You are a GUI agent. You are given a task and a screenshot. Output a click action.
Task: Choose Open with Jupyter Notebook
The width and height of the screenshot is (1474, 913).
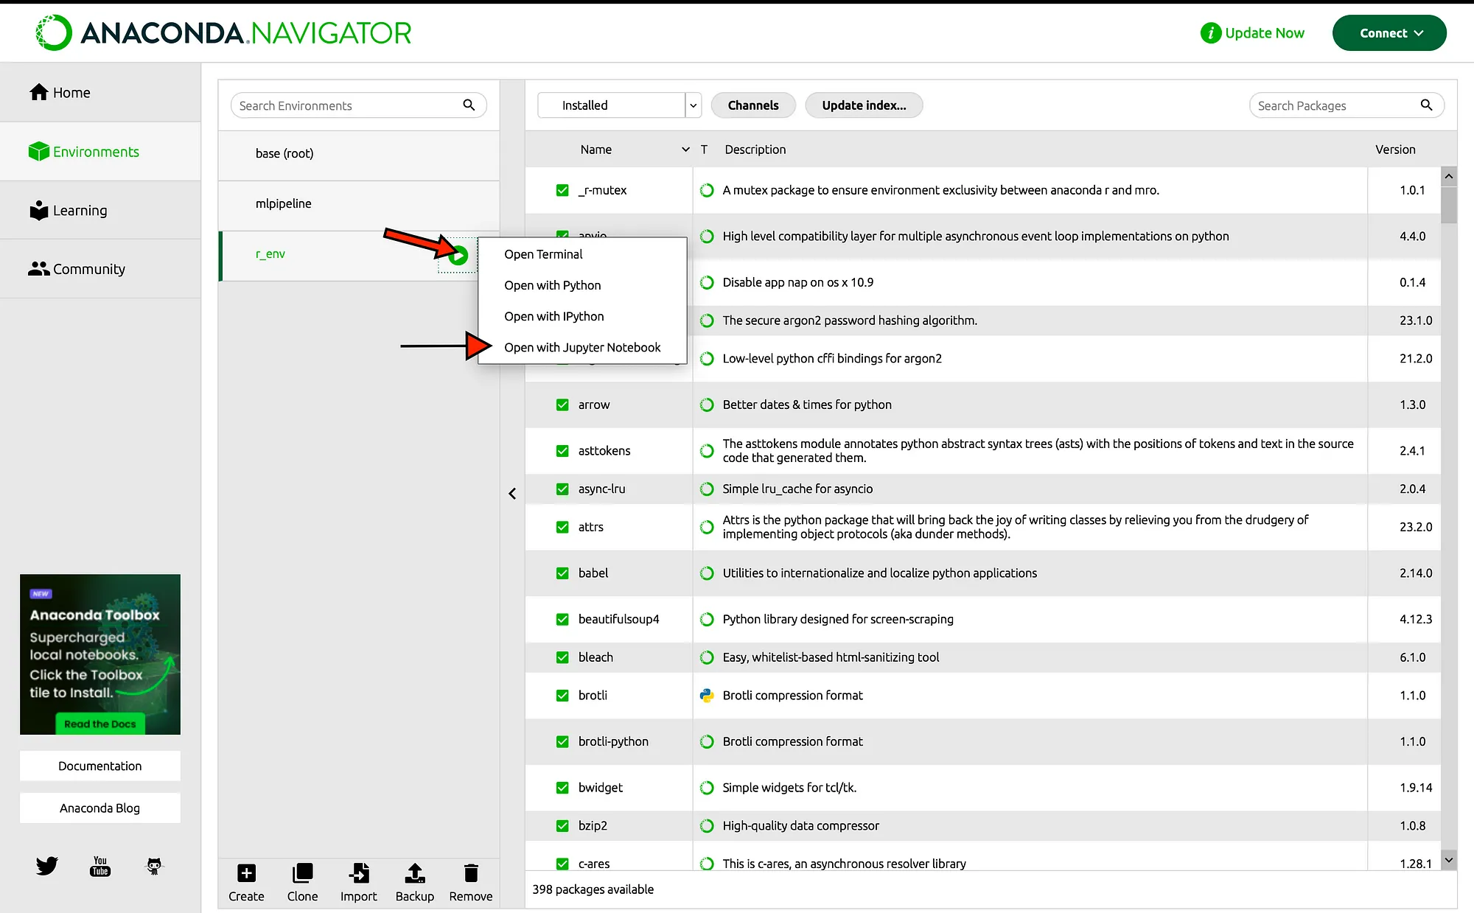click(582, 347)
